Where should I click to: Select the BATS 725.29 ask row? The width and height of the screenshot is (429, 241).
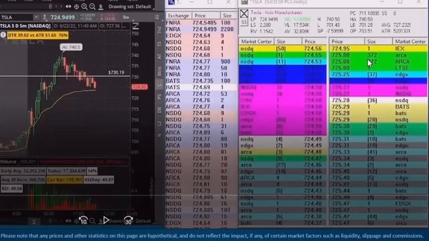point(378,106)
